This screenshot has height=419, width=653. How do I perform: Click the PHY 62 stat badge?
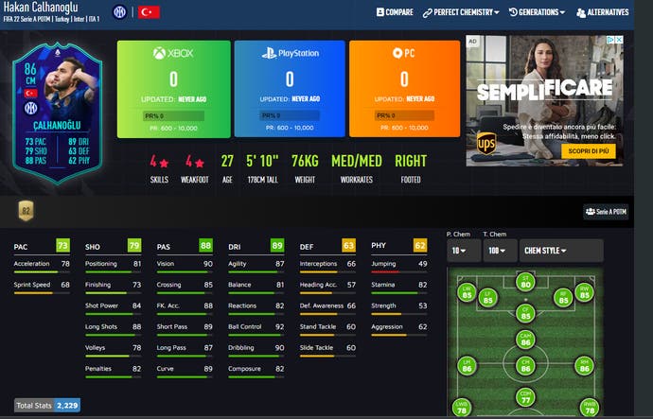tap(420, 246)
